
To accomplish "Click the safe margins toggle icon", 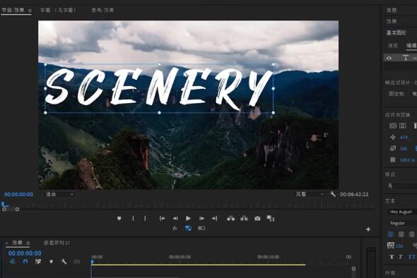I will 201,228.
